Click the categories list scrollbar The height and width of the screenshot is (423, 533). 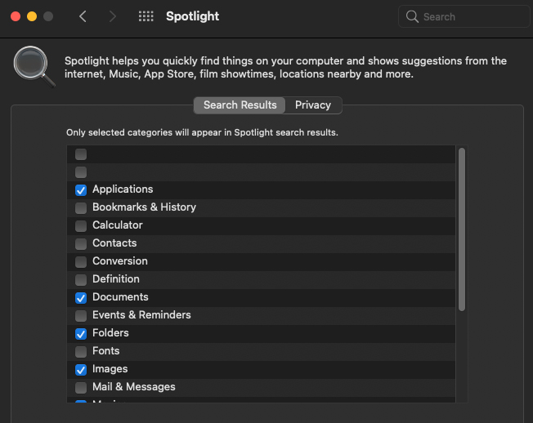(462, 229)
